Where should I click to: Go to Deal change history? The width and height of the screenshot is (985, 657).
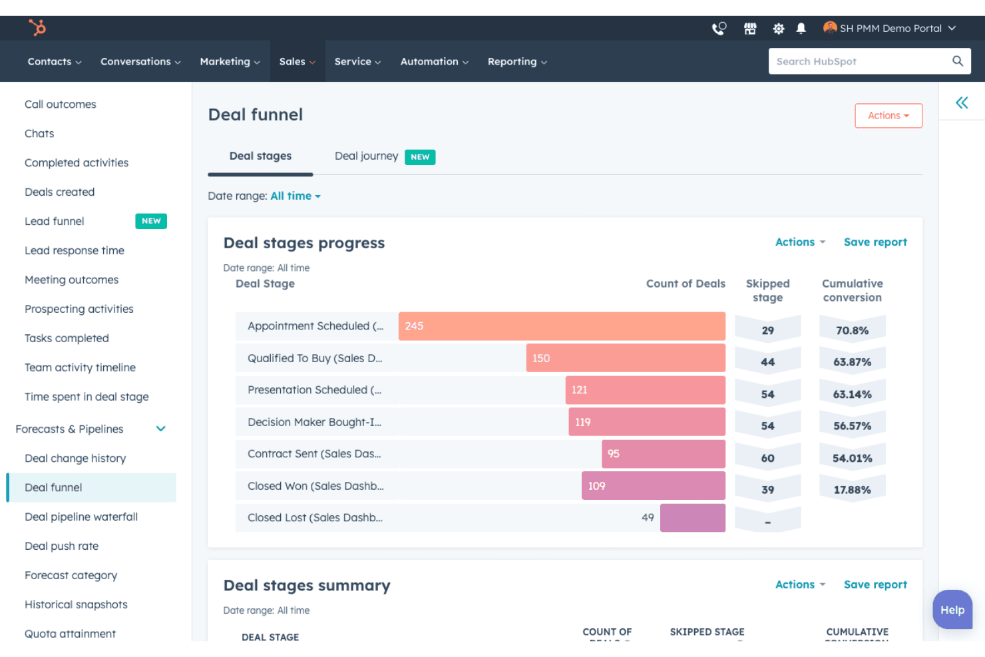click(75, 459)
